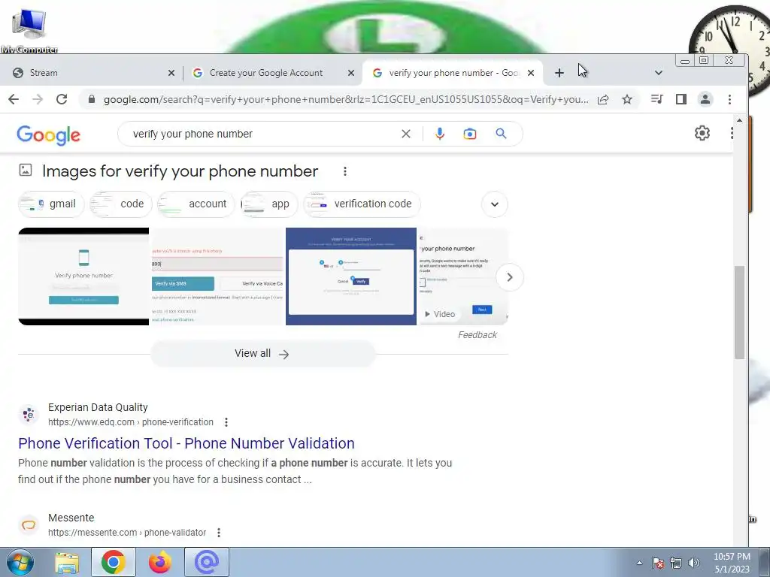Click the Chrome address bar URL
Screen dimensions: 770x577
click(346, 100)
